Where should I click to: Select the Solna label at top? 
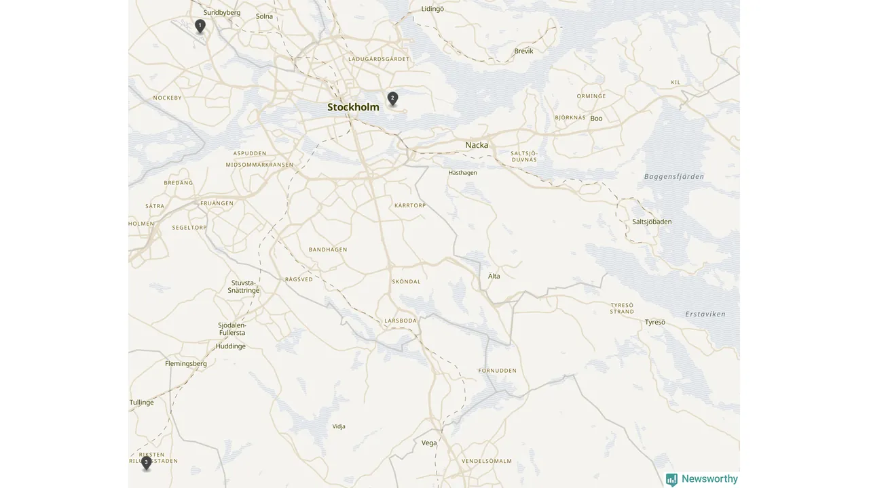click(x=265, y=16)
